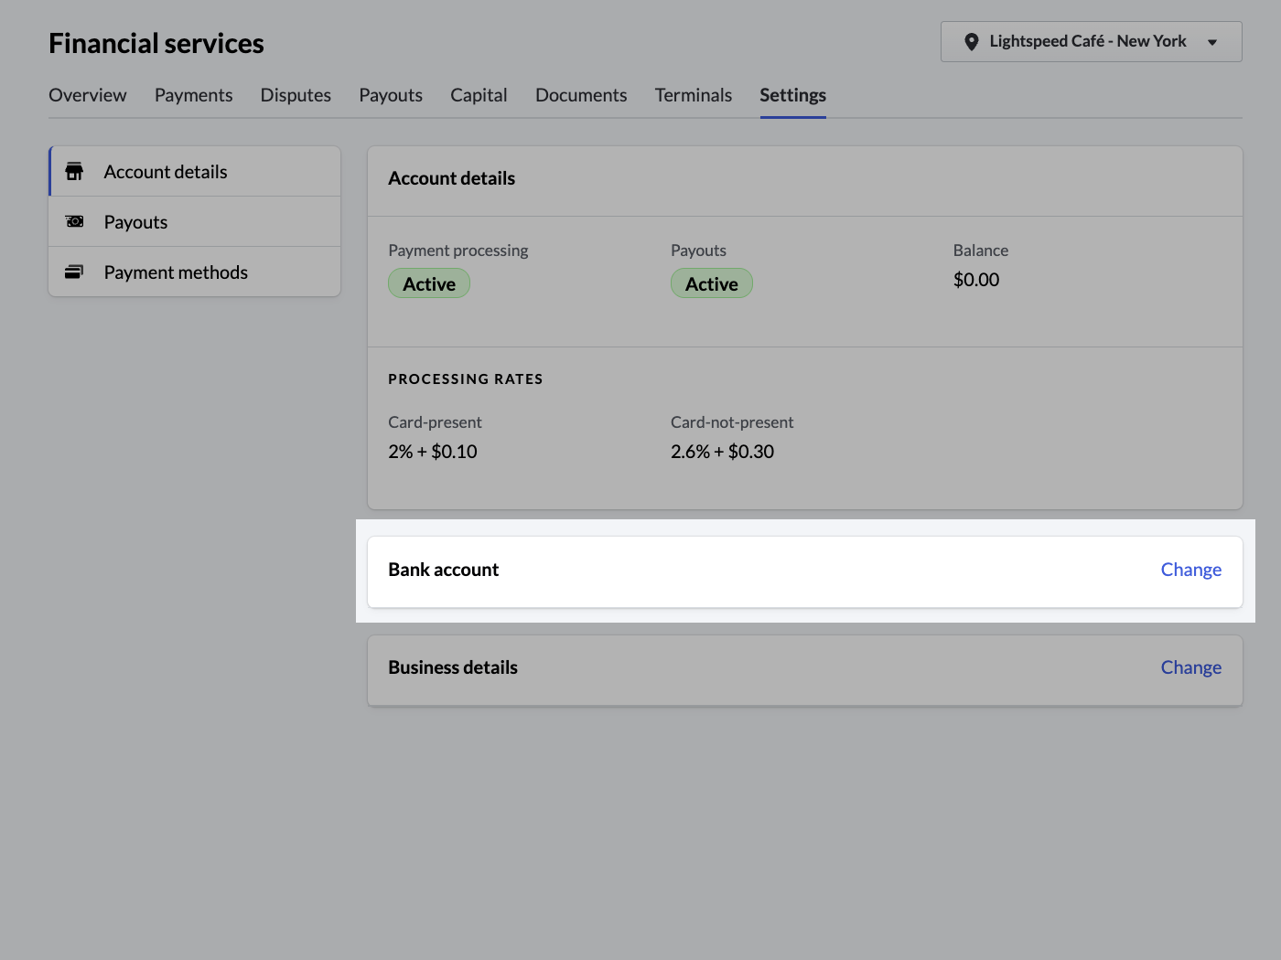This screenshot has height=960, width=1281.
Task: Click Change next to Bank account
Action: pos(1190,570)
